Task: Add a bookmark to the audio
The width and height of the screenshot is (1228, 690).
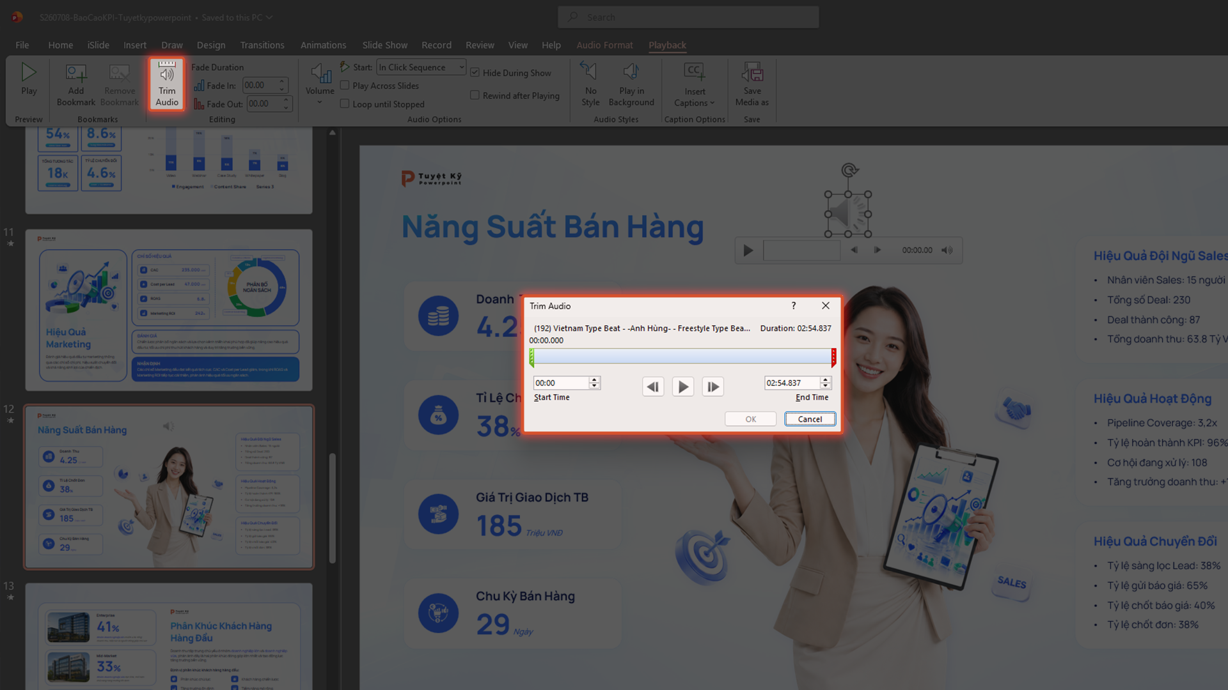Action: 75,84
